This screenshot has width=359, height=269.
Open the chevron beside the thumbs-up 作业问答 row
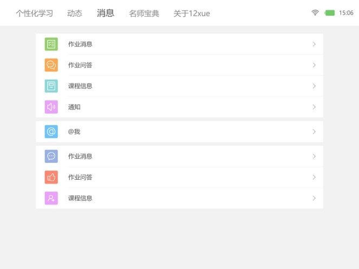pyautogui.click(x=314, y=177)
